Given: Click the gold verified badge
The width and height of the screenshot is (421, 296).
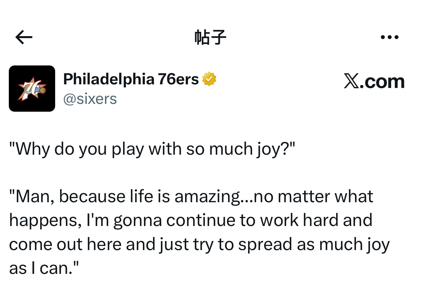Looking at the screenshot, I should tap(209, 79).
